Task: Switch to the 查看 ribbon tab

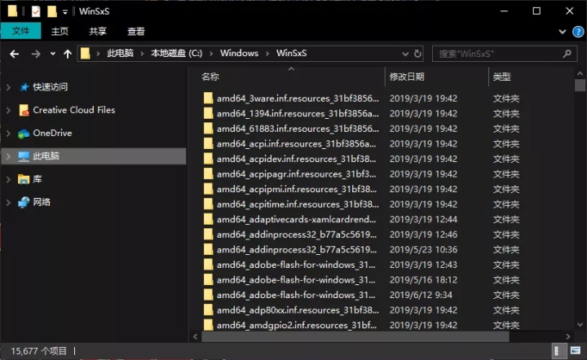Action: click(x=136, y=32)
